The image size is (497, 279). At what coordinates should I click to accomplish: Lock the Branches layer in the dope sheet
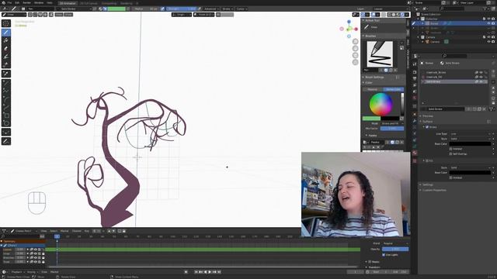[x=43, y=257]
